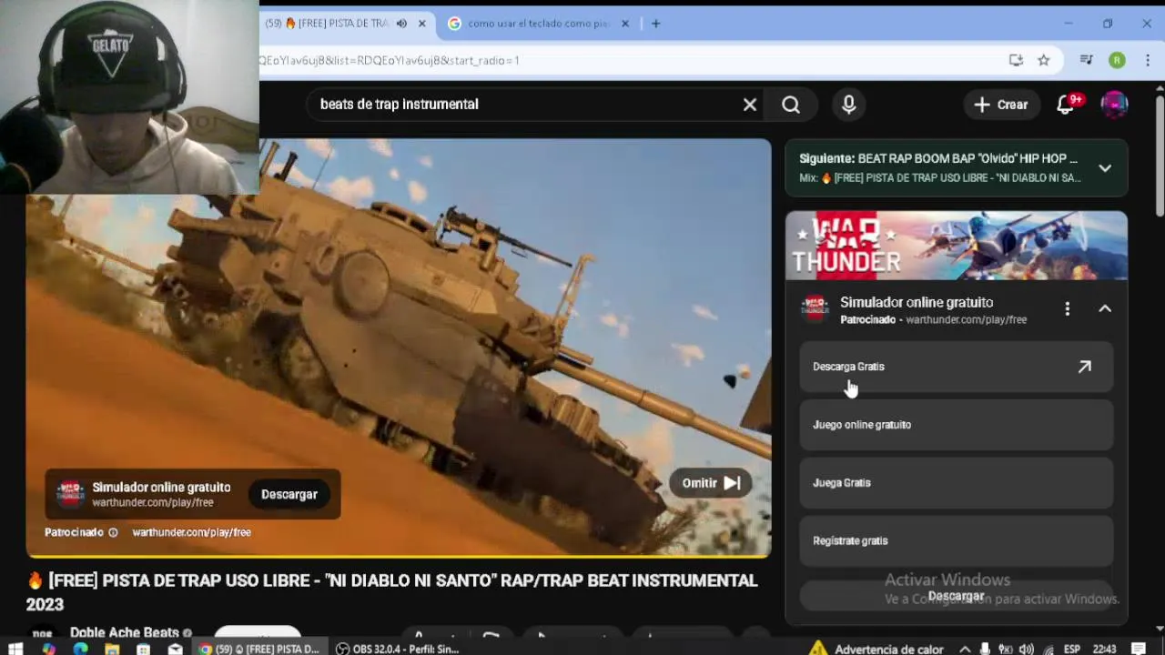Bookmark this page with the star icon
This screenshot has width=1165, height=655.
tap(1044, 60)
